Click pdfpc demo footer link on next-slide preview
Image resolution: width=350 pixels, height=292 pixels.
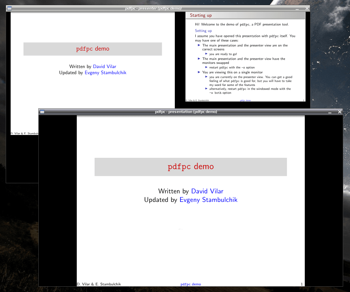[x=245, y=100]
